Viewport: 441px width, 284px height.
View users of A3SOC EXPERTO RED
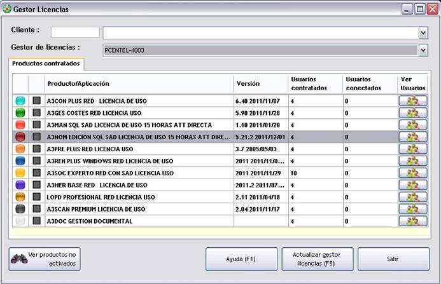click(412, 173)
